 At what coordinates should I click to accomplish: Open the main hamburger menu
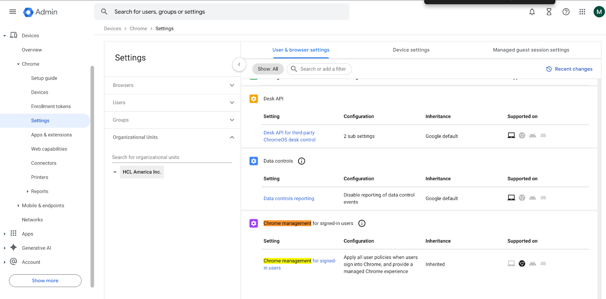[x=12, y=12]
